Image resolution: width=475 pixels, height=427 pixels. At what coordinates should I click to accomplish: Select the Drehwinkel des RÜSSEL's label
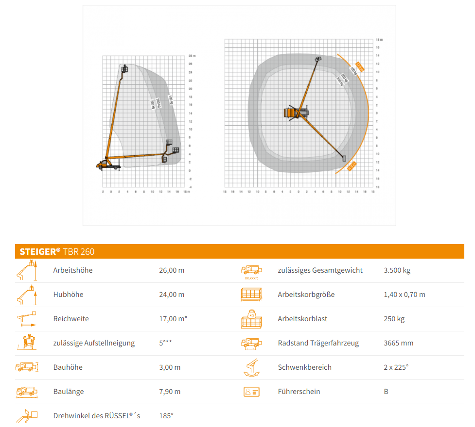(97, 416)
